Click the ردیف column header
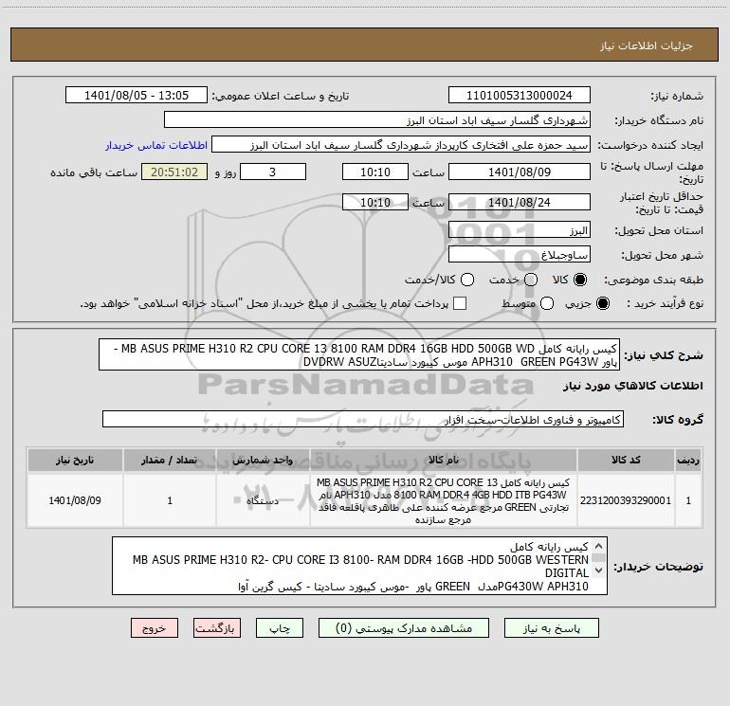This screenshot has width=730, height=706. pos(688,460)
